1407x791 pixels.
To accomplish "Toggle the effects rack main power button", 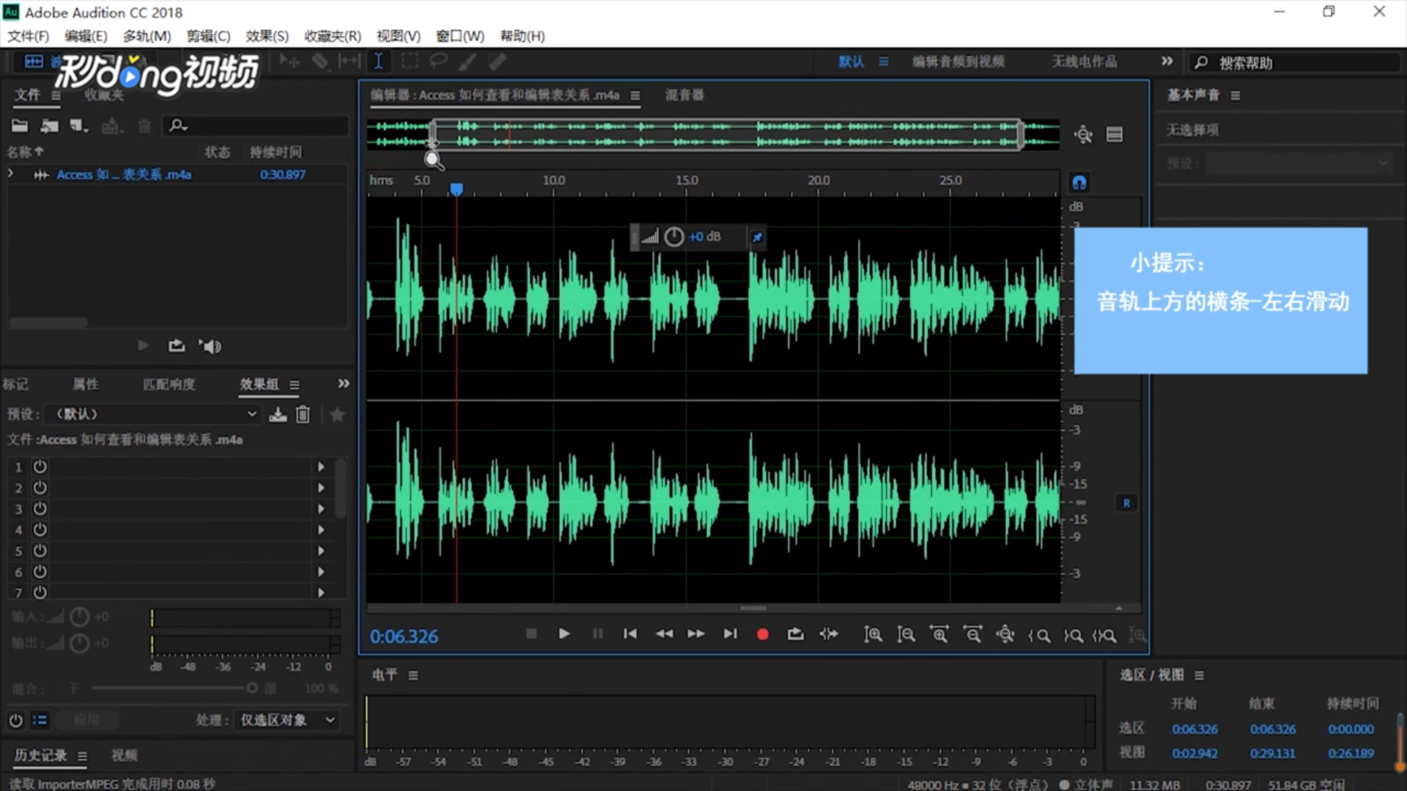I will click(x=15, y=721).
